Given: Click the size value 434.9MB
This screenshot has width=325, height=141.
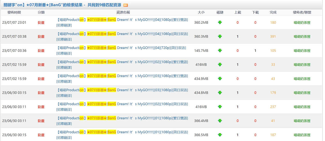Looking at the screenshot, I should (201, 79).
